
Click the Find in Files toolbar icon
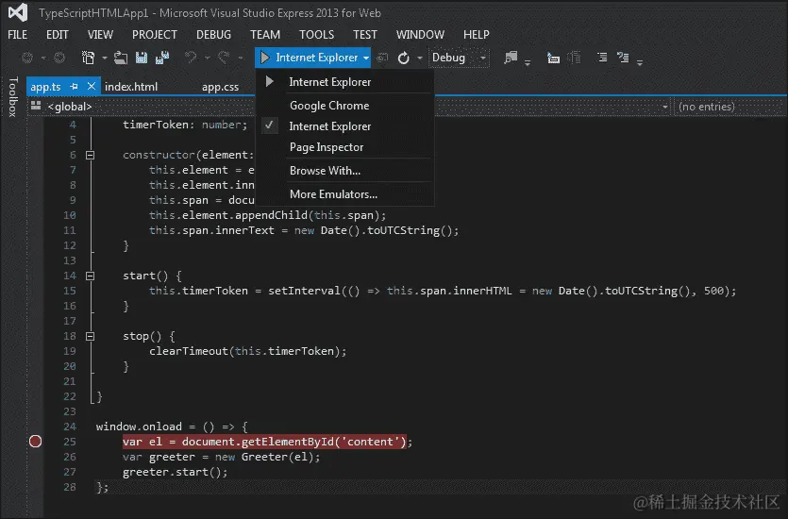[x=511, y=58]
